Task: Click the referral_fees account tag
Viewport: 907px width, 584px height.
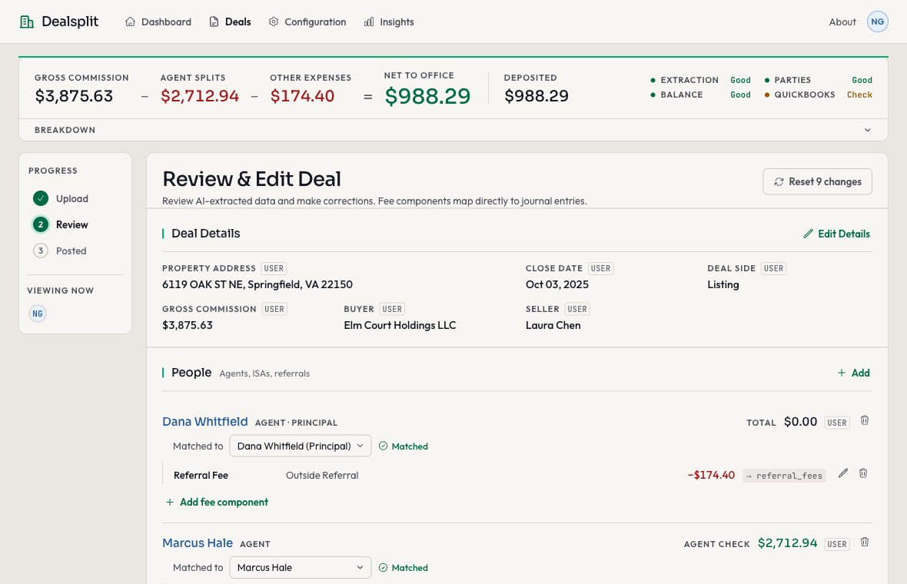Action: click(784, 476)
